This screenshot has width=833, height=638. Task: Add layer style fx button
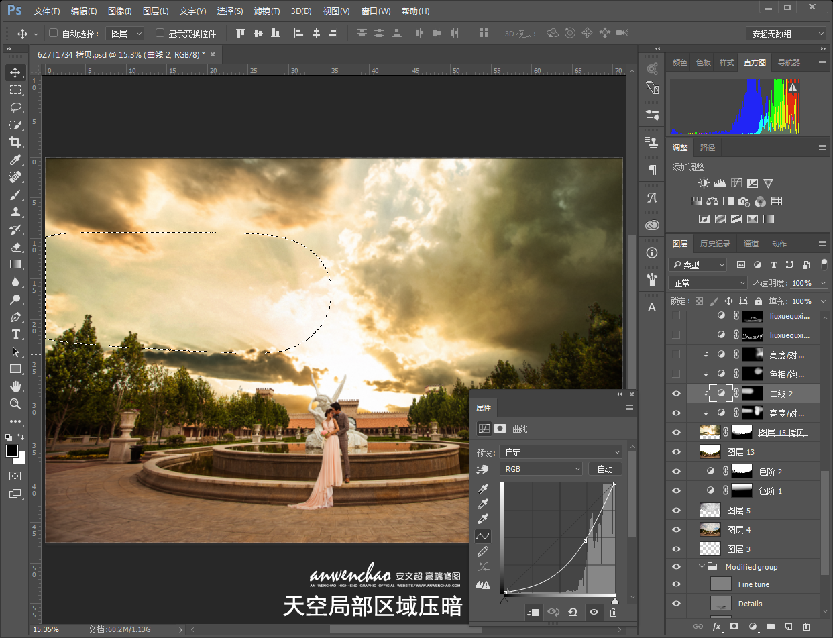coord(716,626)
